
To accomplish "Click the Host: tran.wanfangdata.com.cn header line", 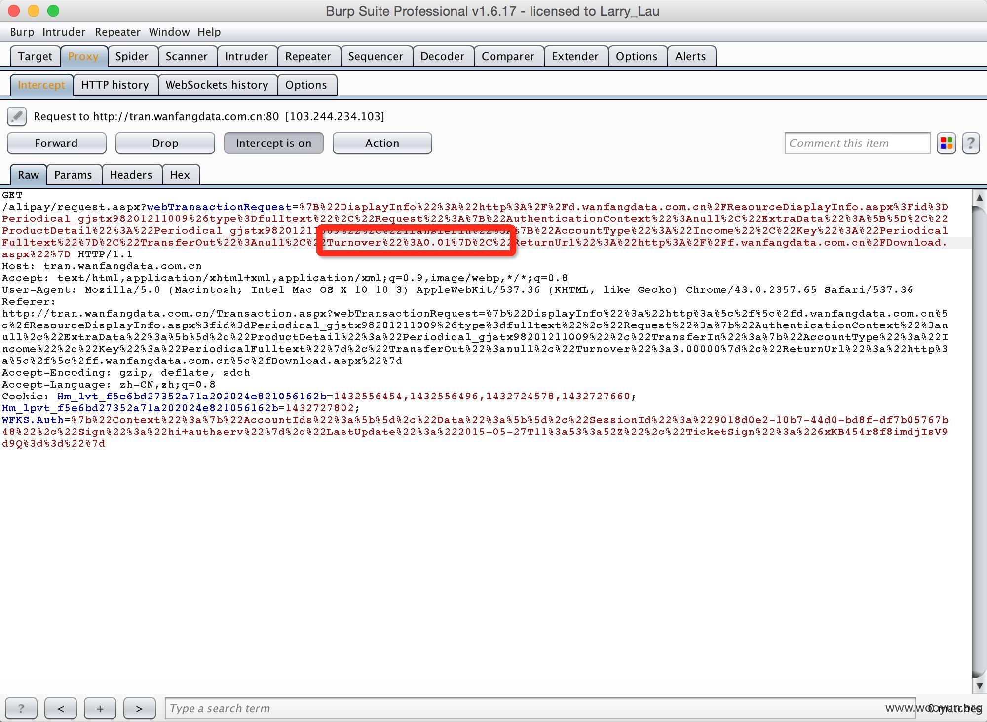I will (x=102, y=266).
